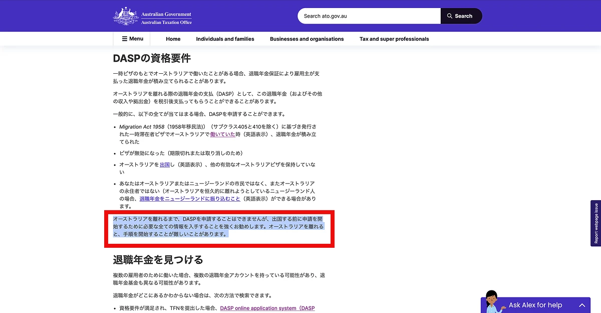
Task: Follow the 働いていた link
Action: (222, 134)
